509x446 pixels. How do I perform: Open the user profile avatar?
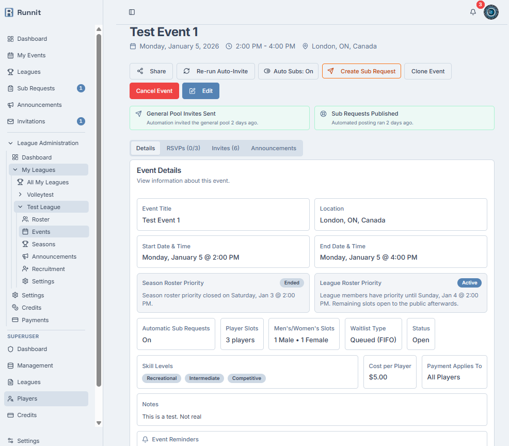pos(491,12)
